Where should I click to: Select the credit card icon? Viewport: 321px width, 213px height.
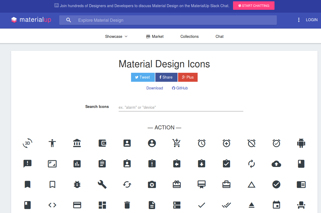point(77,205)
